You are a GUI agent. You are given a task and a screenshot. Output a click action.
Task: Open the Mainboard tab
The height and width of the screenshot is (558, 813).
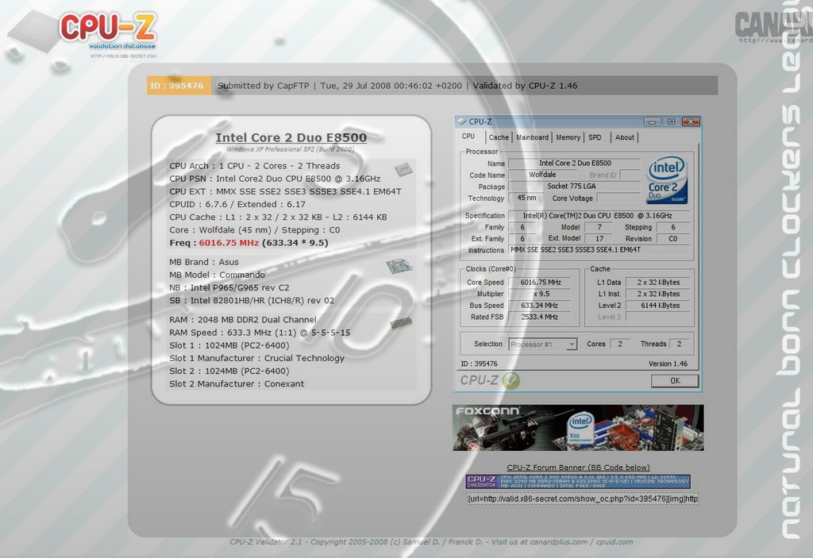532,137
